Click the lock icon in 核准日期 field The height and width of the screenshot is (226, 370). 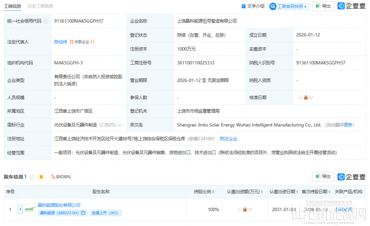coord(306,98)
